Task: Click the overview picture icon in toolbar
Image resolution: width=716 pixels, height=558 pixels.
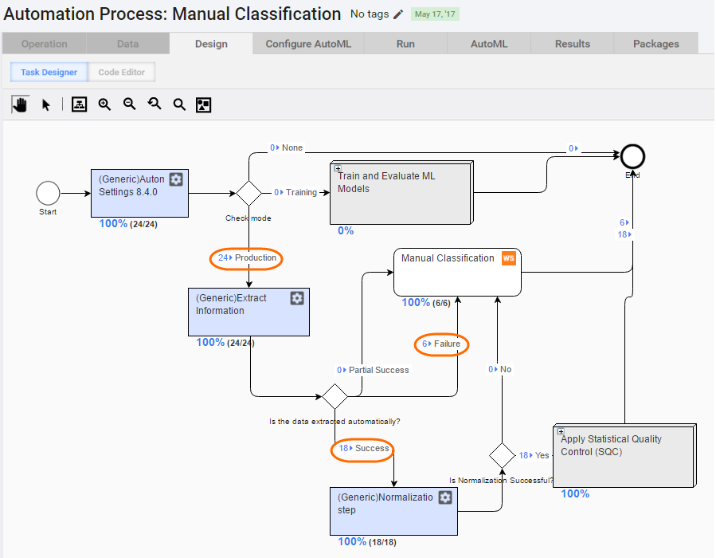Action: (x=204, y=104)
